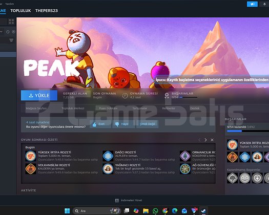
Task: Close the Oyun Sonrası Özeti panel
Action: click(212, 140)
